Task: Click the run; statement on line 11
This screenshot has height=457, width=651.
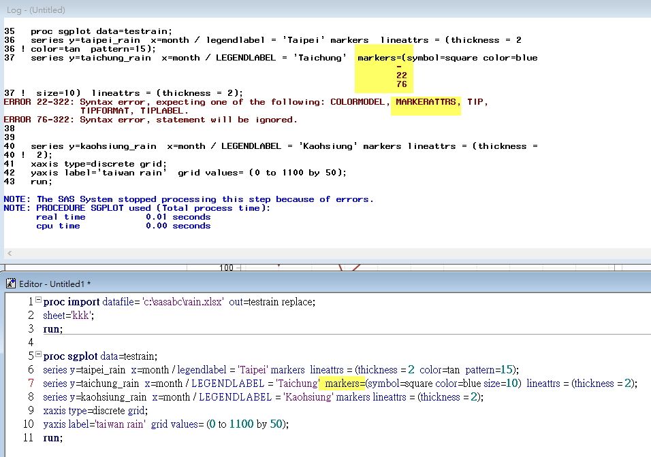Action: coord(52,437)
